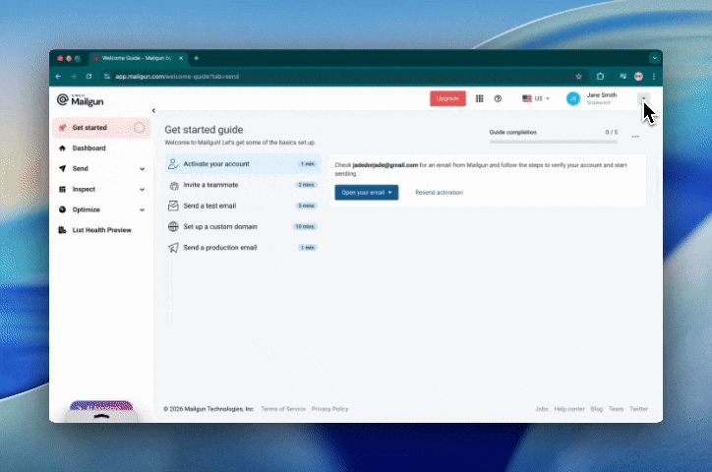Screen dimensions: 712x472
Task: Open the Help center footer link
Action: [569, 409]
